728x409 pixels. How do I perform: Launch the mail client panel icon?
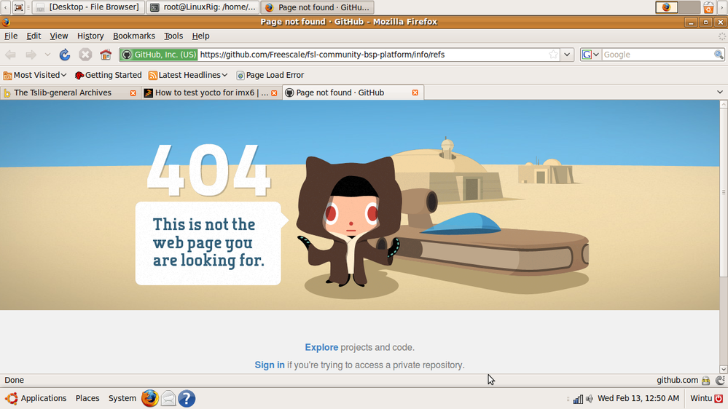pos(168,398)
